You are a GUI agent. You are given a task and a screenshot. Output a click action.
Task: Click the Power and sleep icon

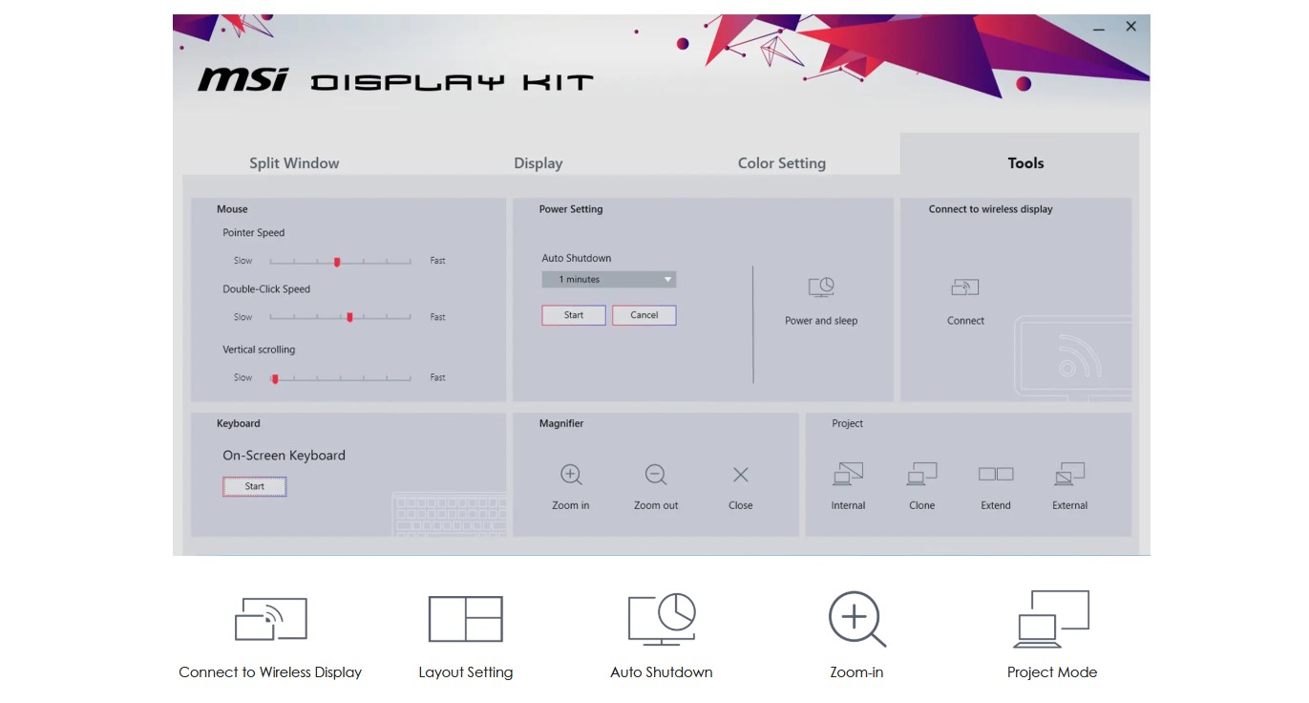click(821, 288)
